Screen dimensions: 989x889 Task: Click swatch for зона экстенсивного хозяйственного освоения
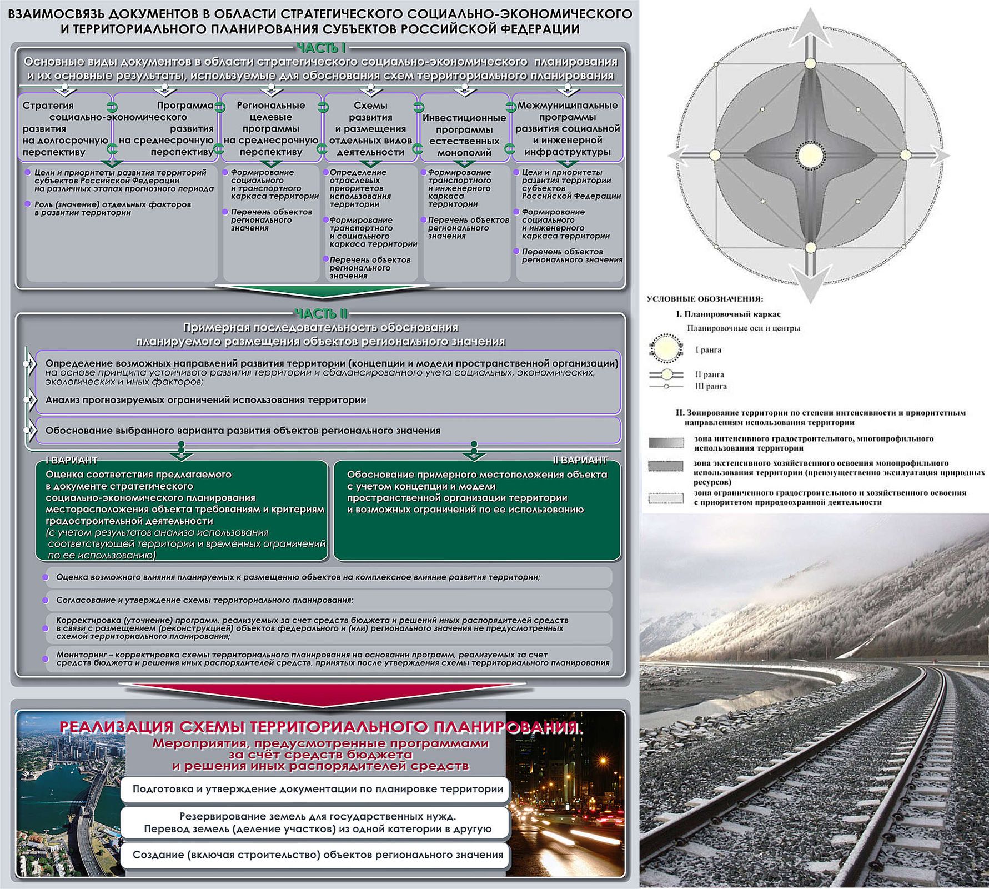pos(666,466)
